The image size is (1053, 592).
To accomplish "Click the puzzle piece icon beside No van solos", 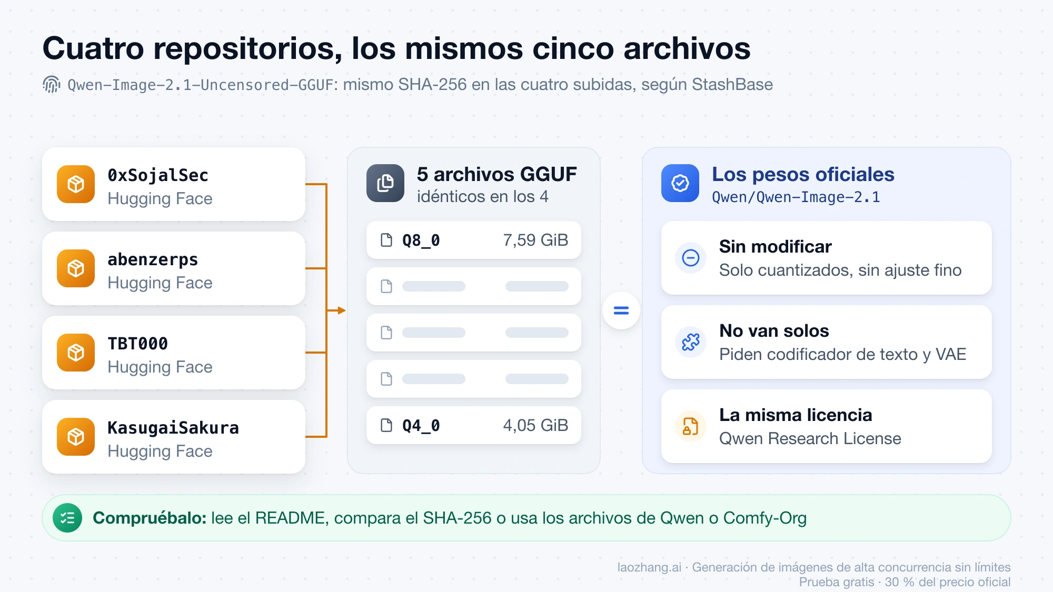I will pyautogui.click(x=691, y=342).
